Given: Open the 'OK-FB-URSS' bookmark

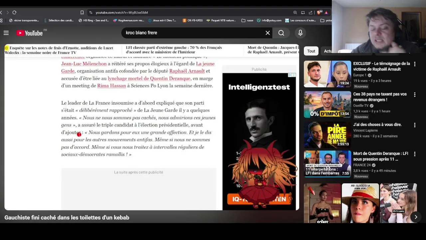Looking at the screenshot, I should click(x=192, y=20).
